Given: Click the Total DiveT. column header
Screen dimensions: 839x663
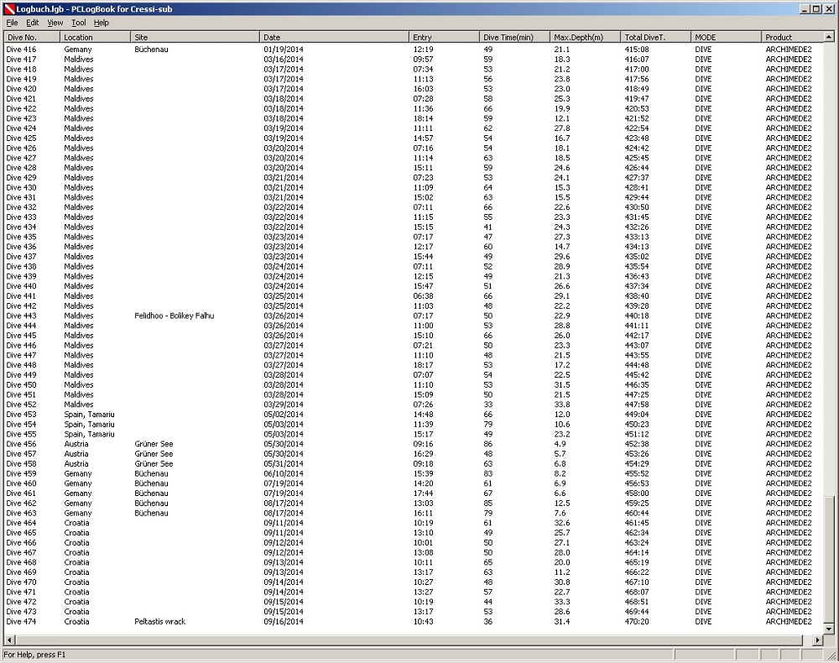Looking at the screenshot, I should (655, 37).
